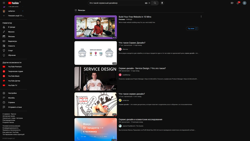Click the В тренде flame icon
The width and height of the screenshot is (250, 141).
(x=4, y=27)
